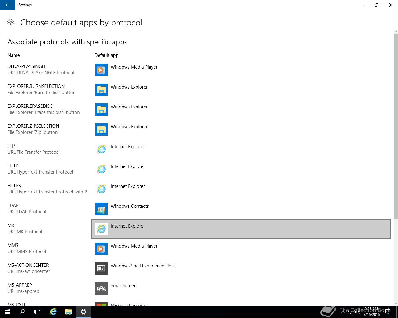The height and width of the screenshot is (318, 398).
Task: Click the SmartScreen icon for MS-APPREP
Action: click(101, 288)
